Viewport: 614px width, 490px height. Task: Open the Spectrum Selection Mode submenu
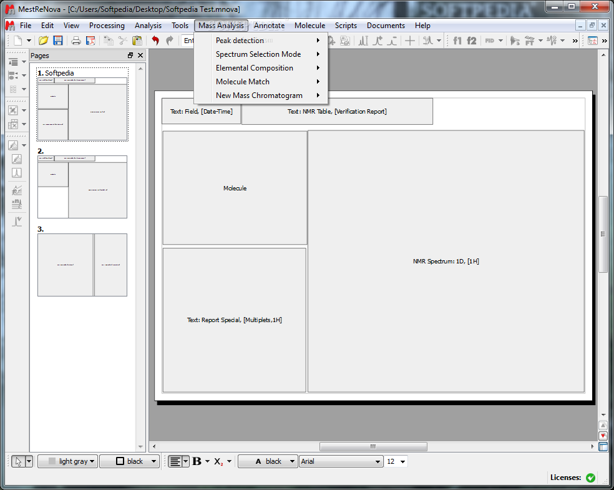point(261,54)
